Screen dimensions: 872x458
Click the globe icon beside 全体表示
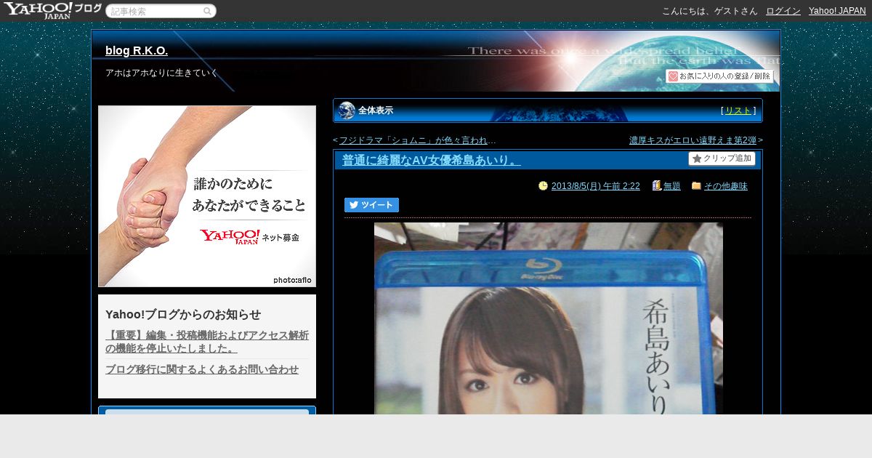pos(347,111)
